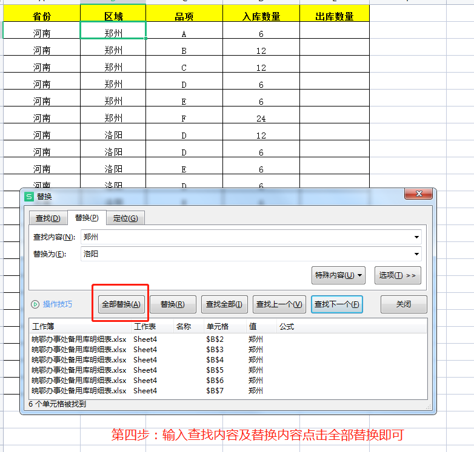Click the 河南 cell in the item F row
Viewport: 474px width, 452px height.
[x=42, y=114]
